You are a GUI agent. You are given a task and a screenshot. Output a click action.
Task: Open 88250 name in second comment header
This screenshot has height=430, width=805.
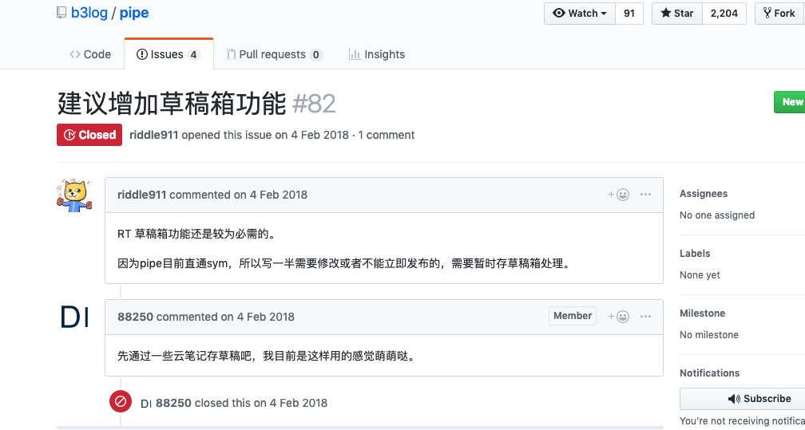(136, 317)
